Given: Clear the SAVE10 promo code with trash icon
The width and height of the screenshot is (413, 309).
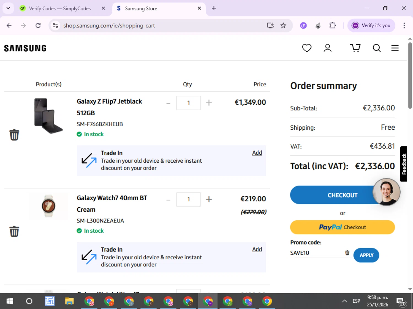Looking at the screenshot, I should click(347, 253).
